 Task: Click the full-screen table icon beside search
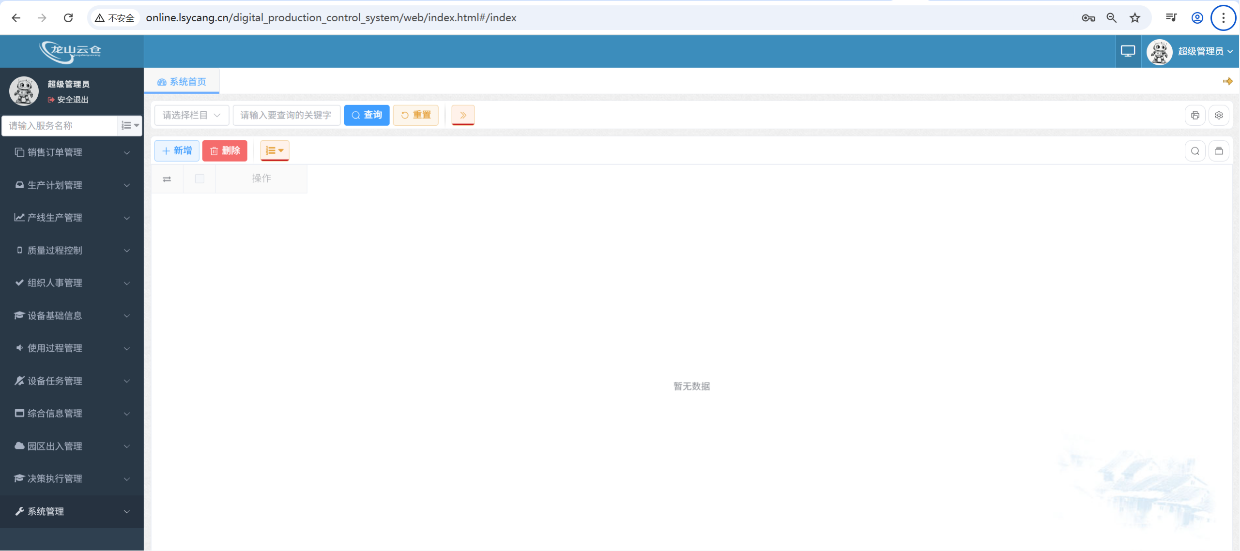(1219, 151)
